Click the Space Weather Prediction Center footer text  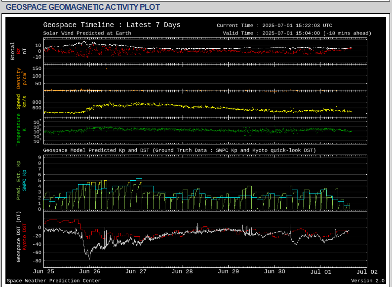pyautogui.click(x=54, y=281)
